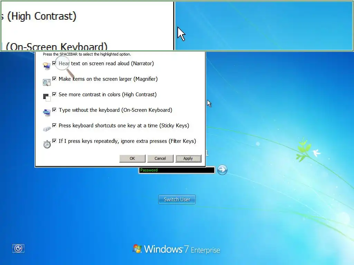Disable the Sticky Keys checkbox
This screenshot has width=354, height=265.
click(54, 125)
